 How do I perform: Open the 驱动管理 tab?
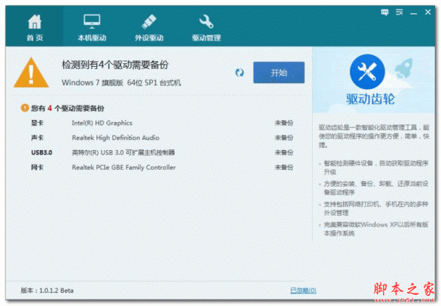[x=206, y=26]
